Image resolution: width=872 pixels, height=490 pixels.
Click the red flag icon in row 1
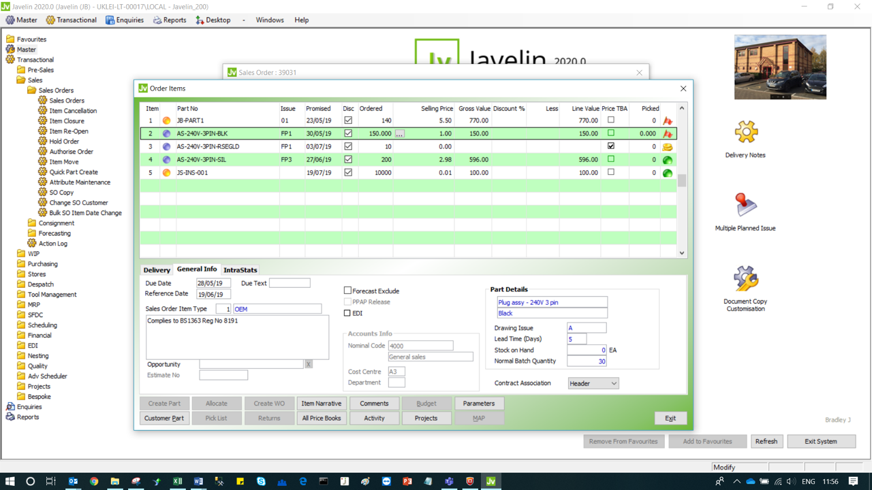[668, 120]
